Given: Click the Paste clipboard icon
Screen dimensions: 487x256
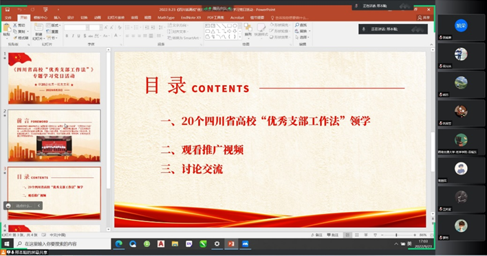Looking at the screenshot, I should pos(6,30).
